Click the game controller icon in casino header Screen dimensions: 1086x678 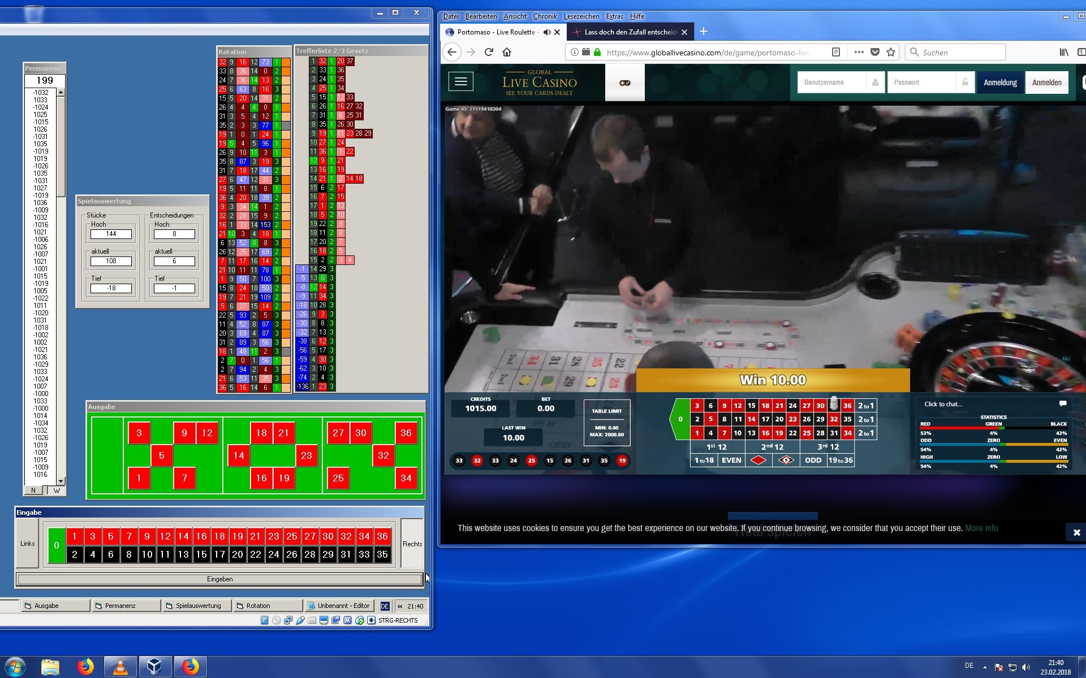point(624,82)
